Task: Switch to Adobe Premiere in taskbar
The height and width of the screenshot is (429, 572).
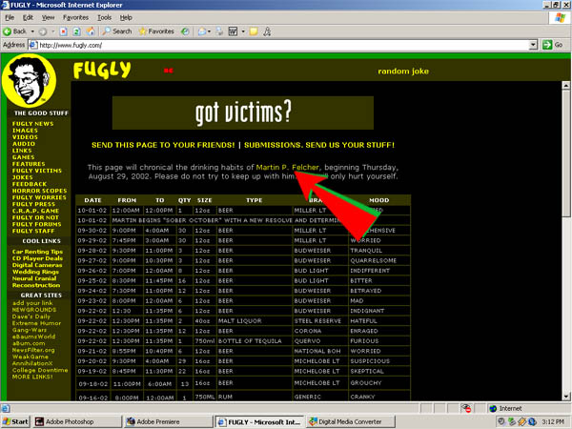Action: (x=168, y=421)
